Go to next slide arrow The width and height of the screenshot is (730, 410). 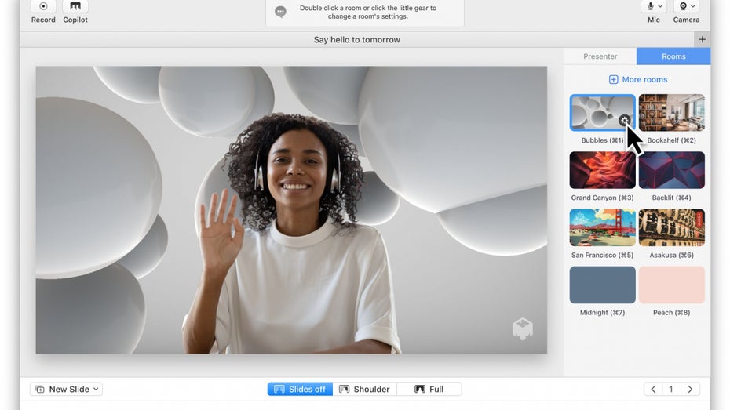point(690,390)
